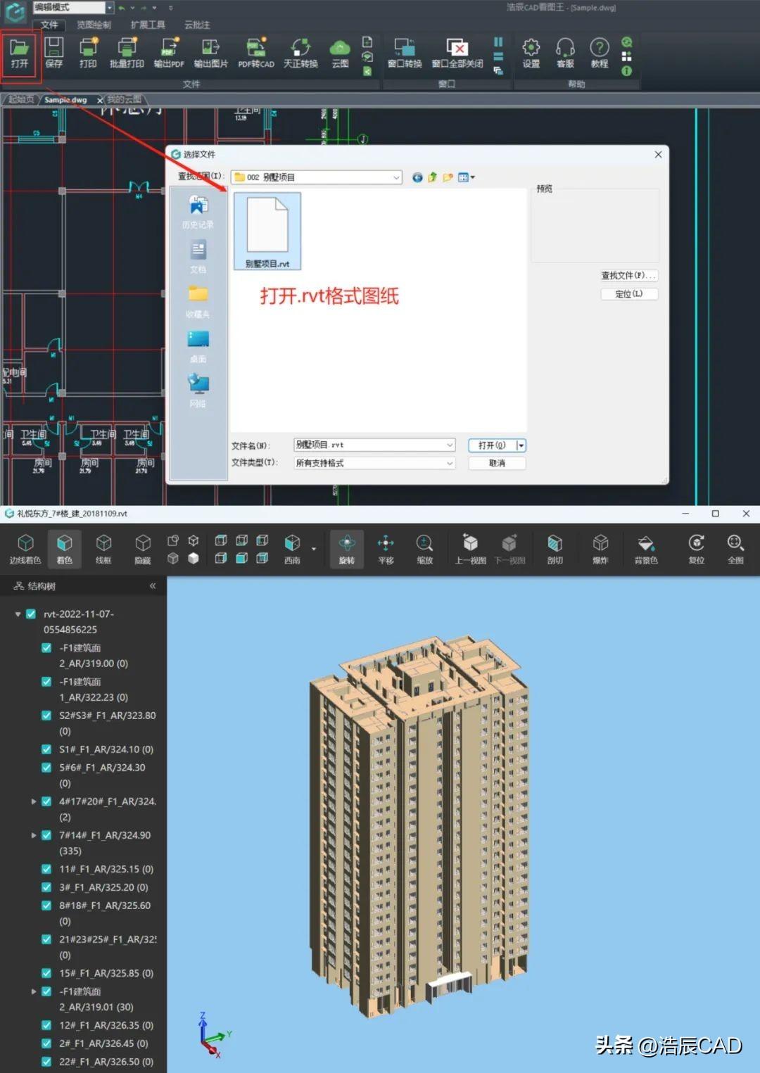Switch to the 起始页 document tab
This screenshot has width=760, height=1073.
21,99
